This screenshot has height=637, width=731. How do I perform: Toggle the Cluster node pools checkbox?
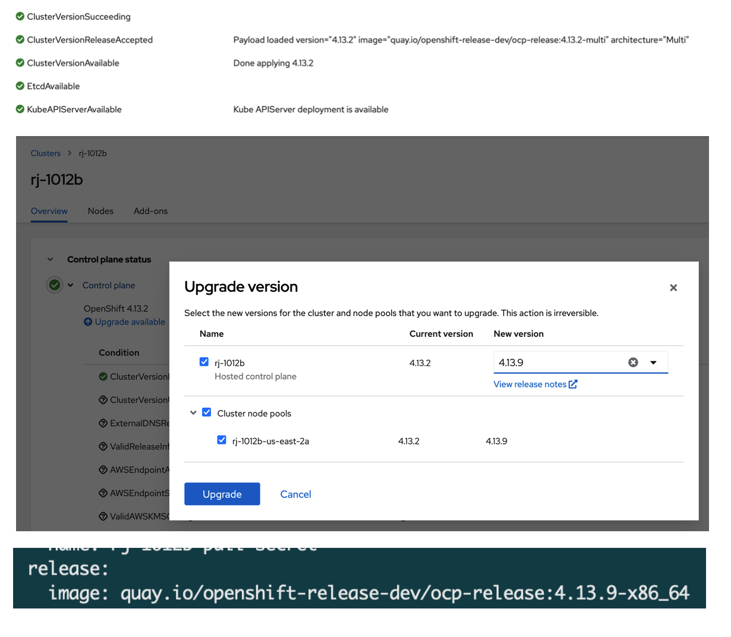(x=207, y=412)
